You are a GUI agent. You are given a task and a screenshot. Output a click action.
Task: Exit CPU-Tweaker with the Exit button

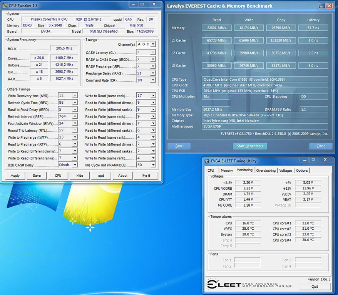pyautogui.click(x=146, y=176)
